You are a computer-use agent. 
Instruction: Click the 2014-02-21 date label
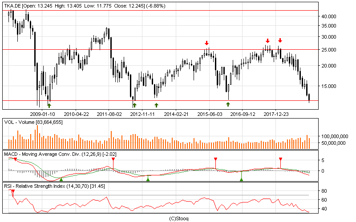coord(176,114)
